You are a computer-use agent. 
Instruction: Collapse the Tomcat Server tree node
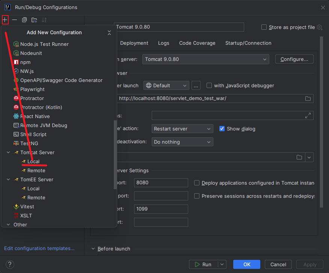tap(8, 153)
